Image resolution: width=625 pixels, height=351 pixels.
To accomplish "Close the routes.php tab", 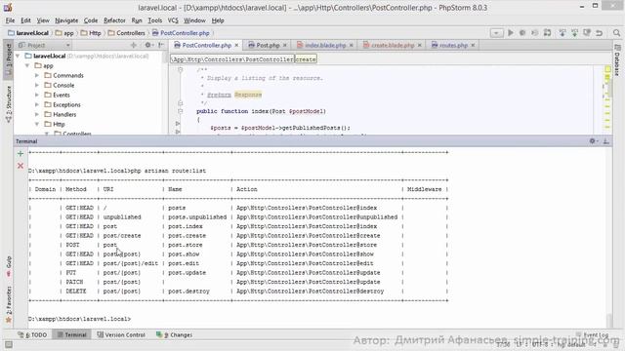I will pos(473,46).
